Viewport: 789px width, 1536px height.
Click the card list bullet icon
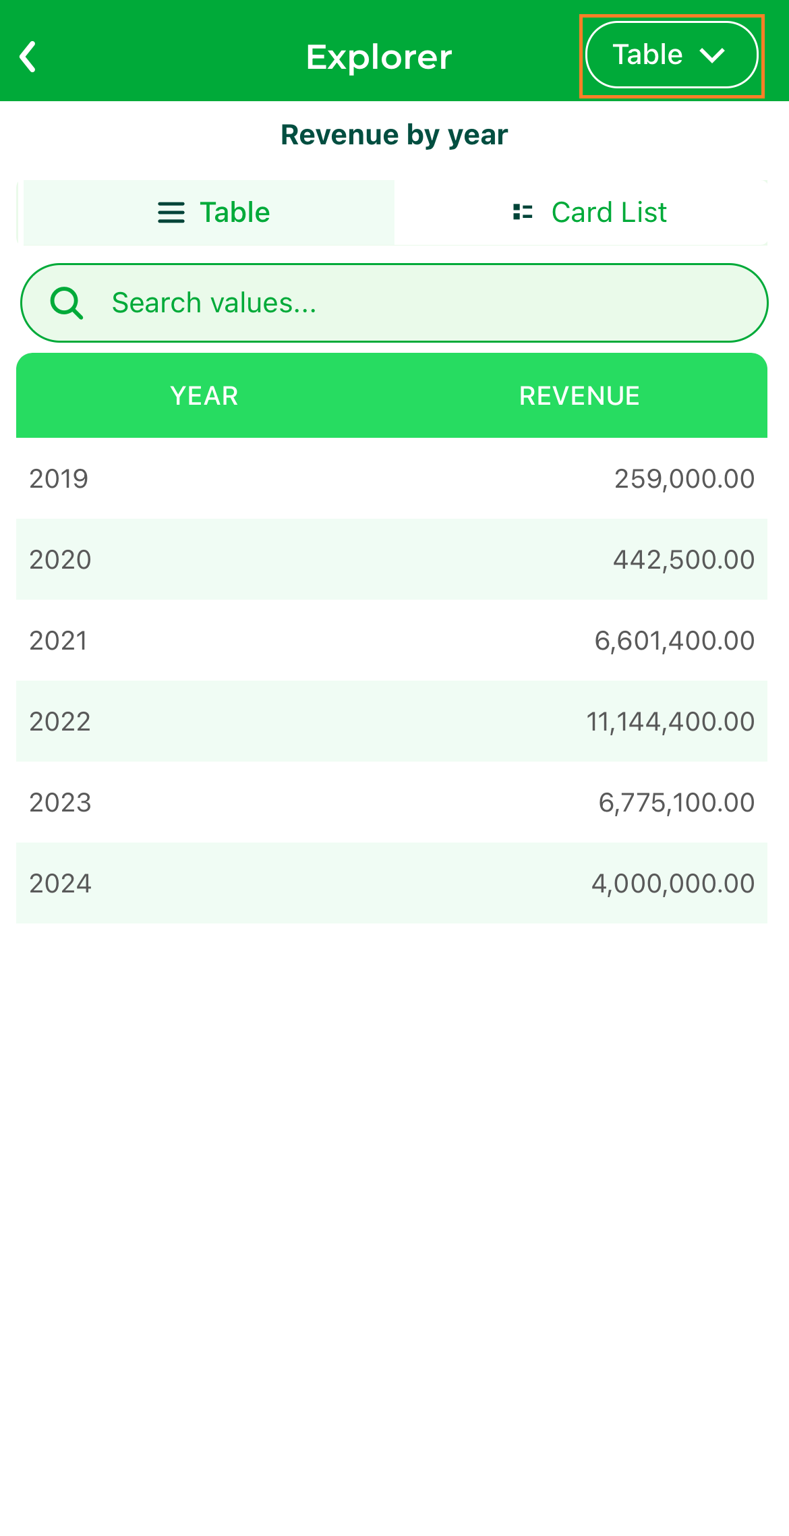click(523, 212)
